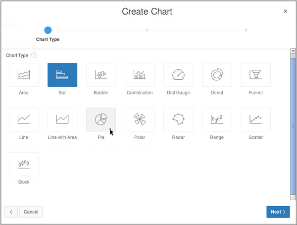The height and width of the screenshot is (225, 297).
Task: Go back with the left chevron button
Action: pyautogui.click(x=11, y=212)
